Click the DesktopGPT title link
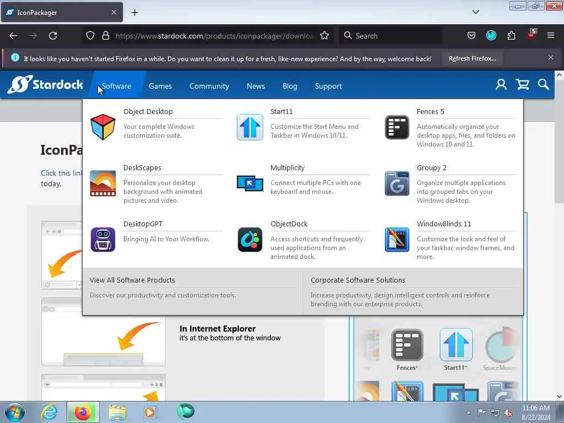Viewport: 564px width, 423px height. (143, 224)
